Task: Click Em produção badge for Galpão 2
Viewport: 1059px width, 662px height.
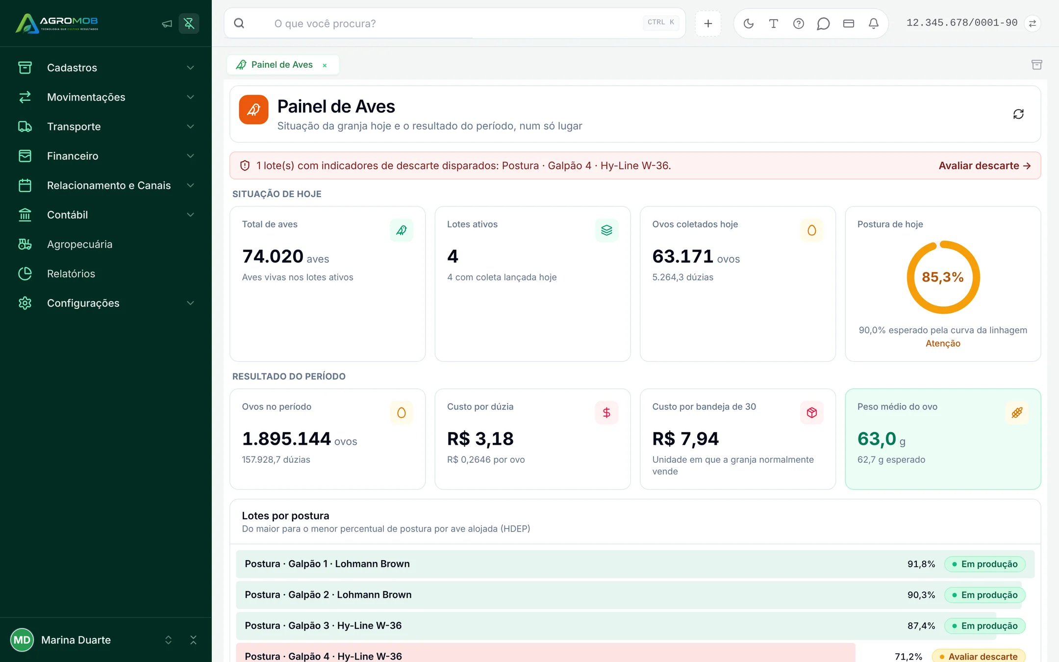Action: [984, 595]
